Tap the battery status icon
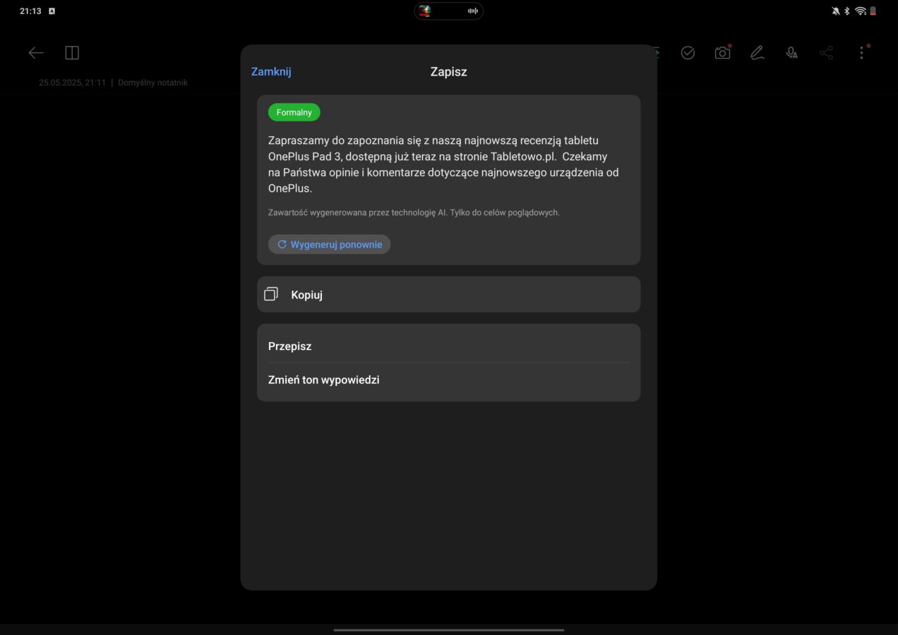The width and height of the screenshot is (898, 635). click(x=873, y=11)
